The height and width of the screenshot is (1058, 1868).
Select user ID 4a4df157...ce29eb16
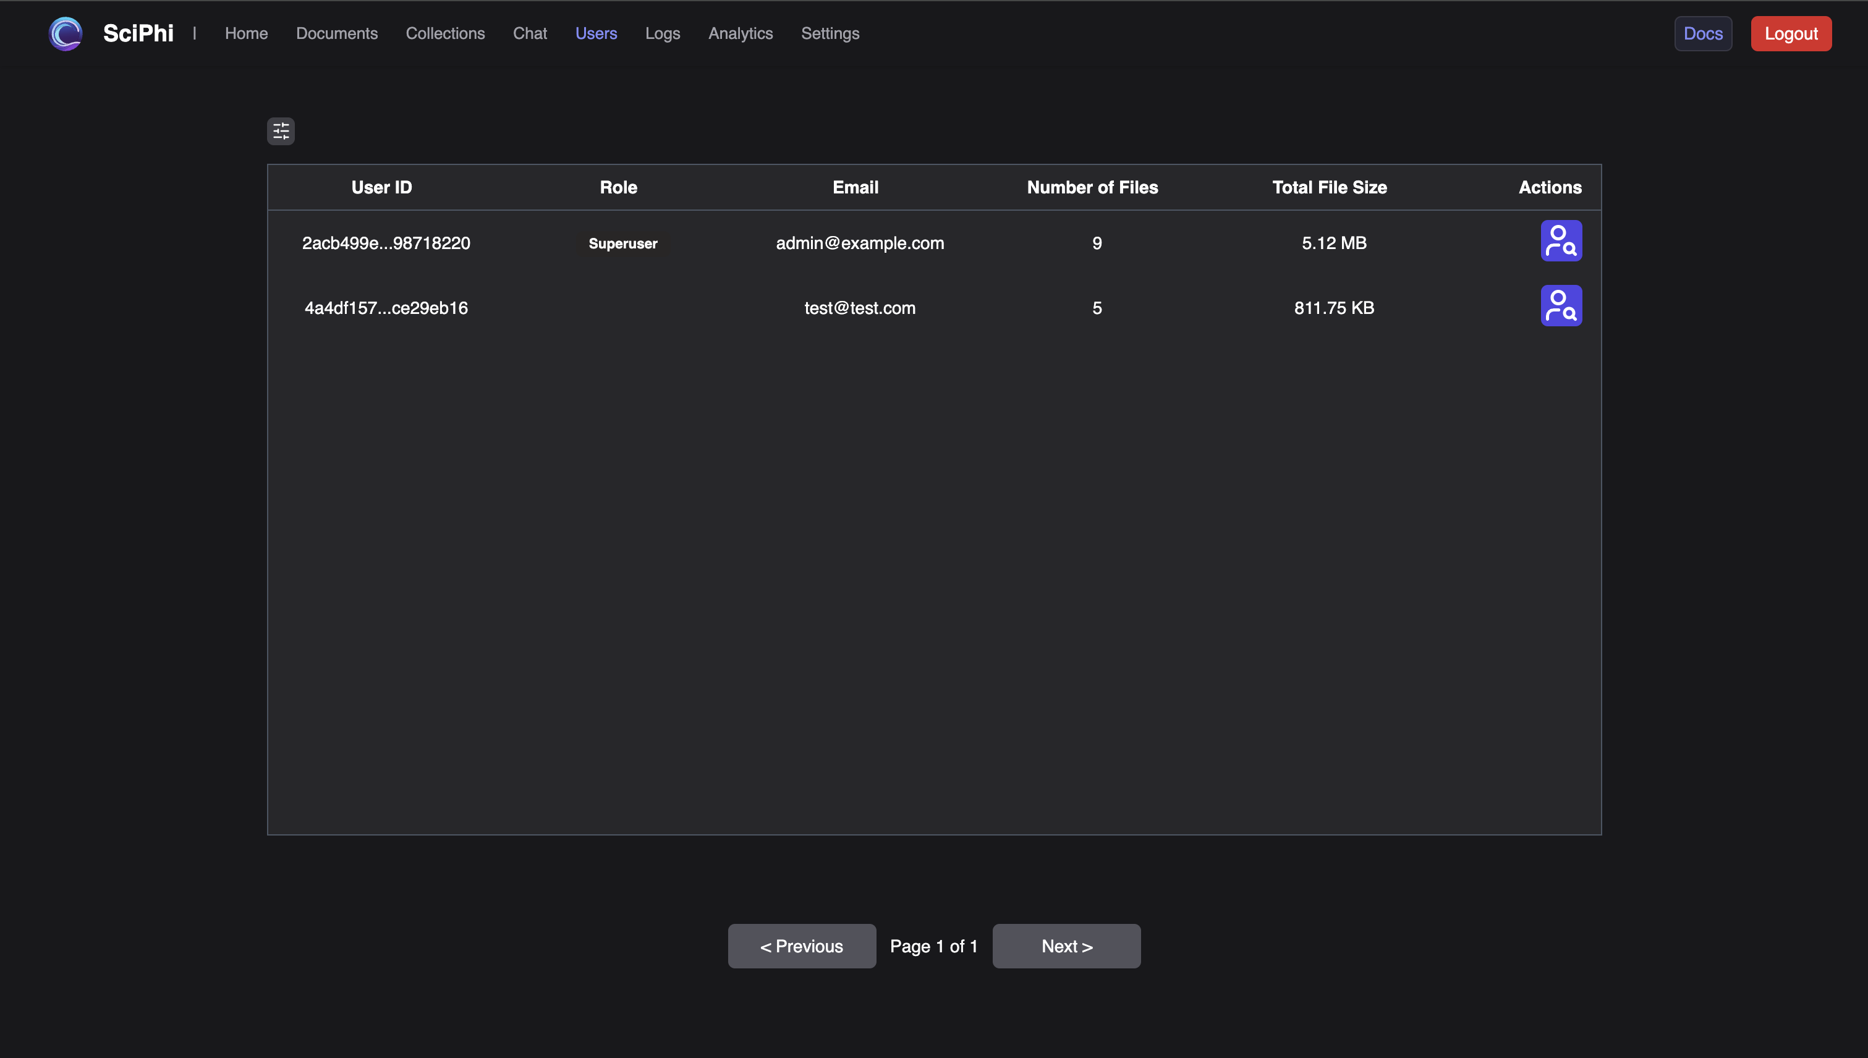(x=386, y=307)
